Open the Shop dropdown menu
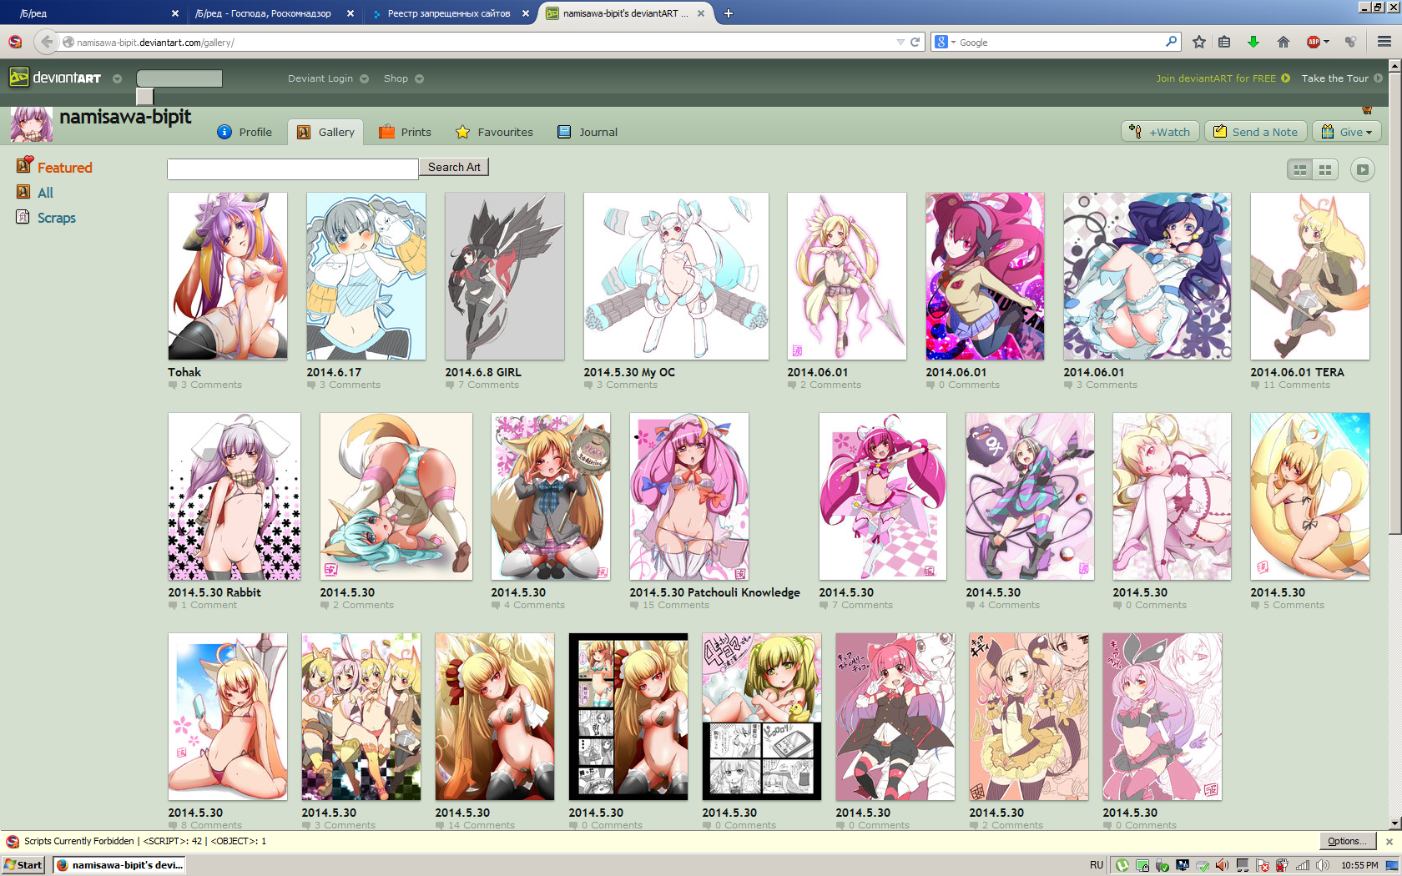1402x876 pixels. click(403, 78)
